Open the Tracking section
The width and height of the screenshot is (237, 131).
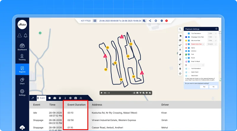point(22,57)
